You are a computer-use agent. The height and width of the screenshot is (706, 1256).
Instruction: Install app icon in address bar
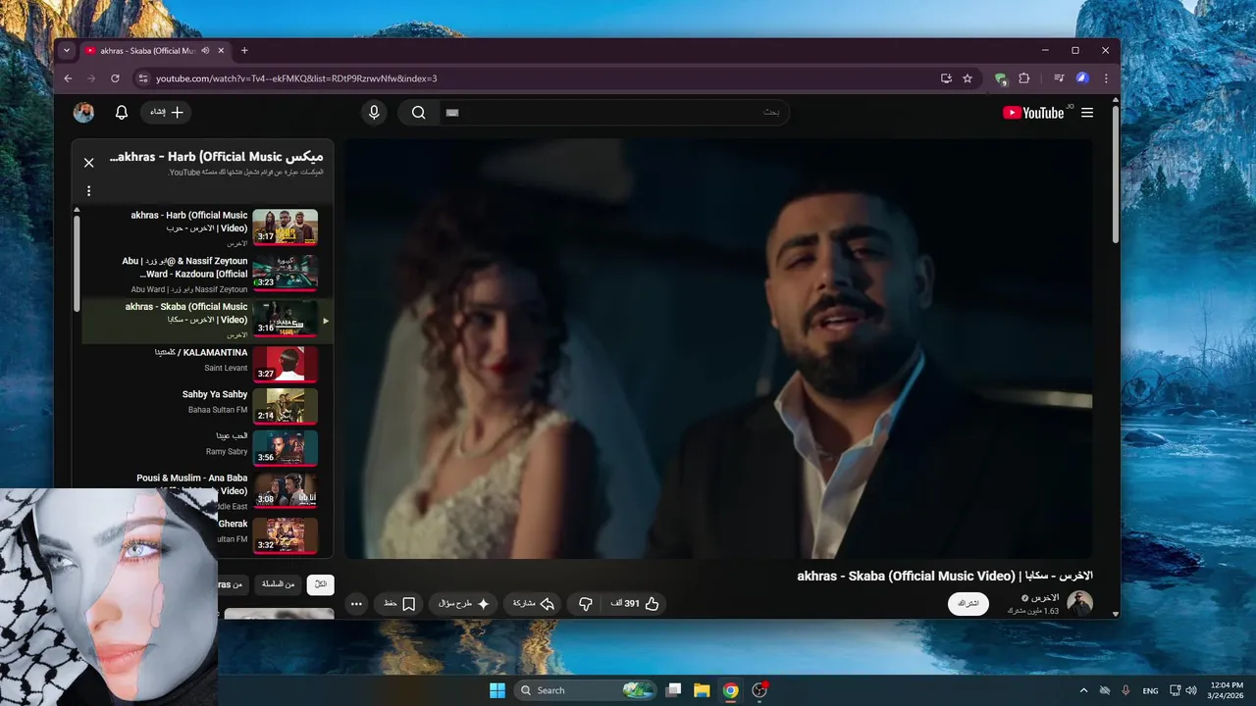pos(946,78)
